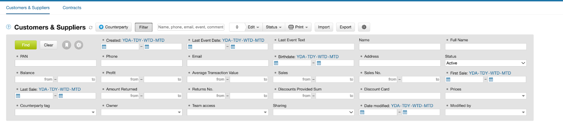Open Created start date calendar icon
Screen dimensions: 563x126
click(x=104, y=47)
